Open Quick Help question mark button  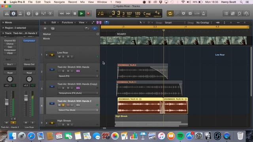(28, 13)
